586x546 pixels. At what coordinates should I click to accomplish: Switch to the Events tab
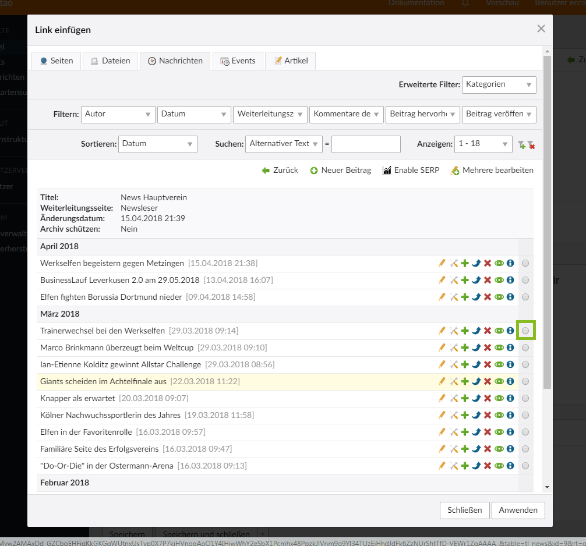[x=238, y=61]
